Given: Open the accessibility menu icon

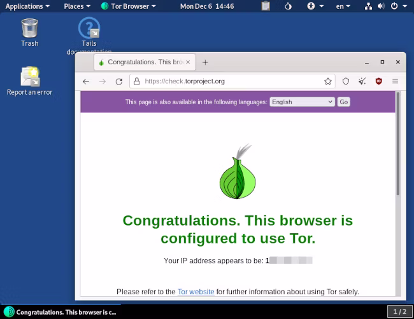Looking at the screenshot, I should [315, 6].
